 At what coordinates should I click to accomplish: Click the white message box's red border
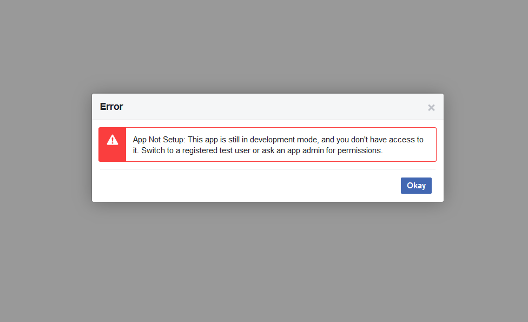tap(281, 128)
